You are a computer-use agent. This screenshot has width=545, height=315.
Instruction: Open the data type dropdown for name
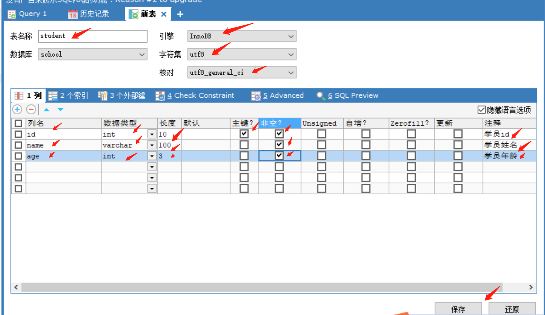[152, 145]
